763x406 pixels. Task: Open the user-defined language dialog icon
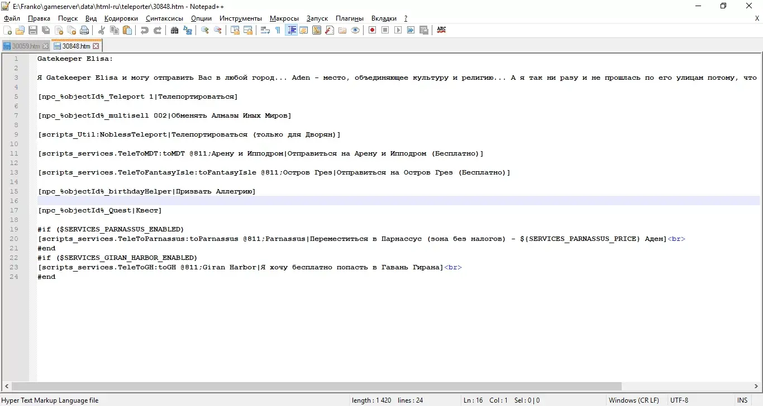click(304, 30)
